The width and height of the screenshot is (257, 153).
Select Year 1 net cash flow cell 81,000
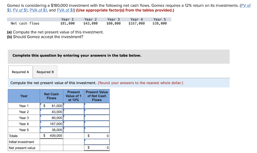point(51,106)
